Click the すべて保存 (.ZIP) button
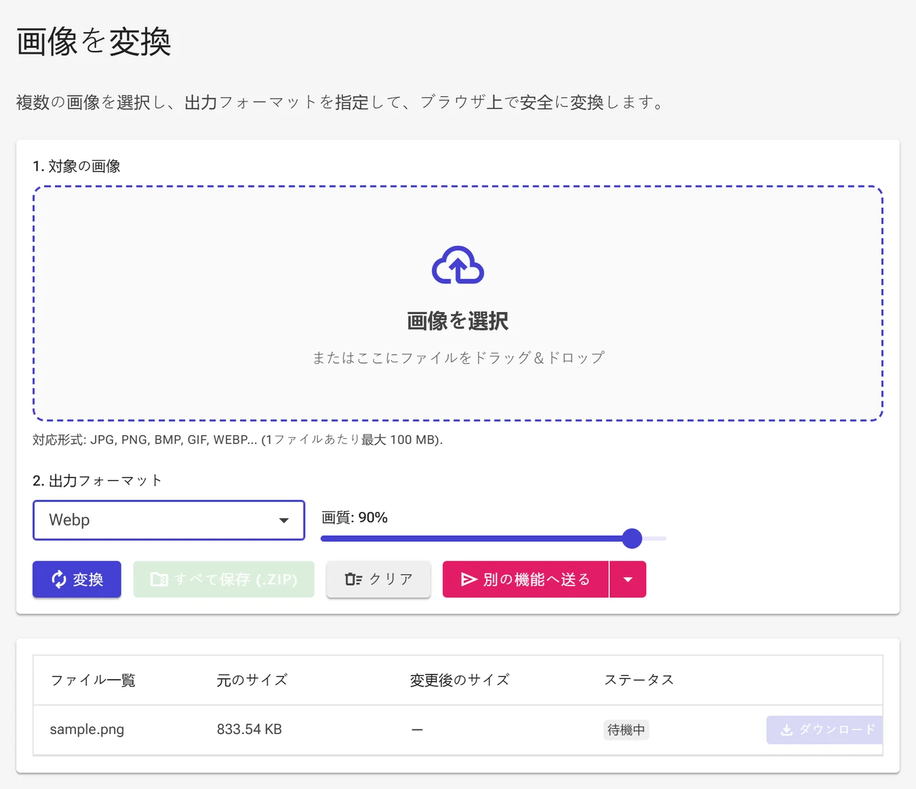 [x=224, y=579]
